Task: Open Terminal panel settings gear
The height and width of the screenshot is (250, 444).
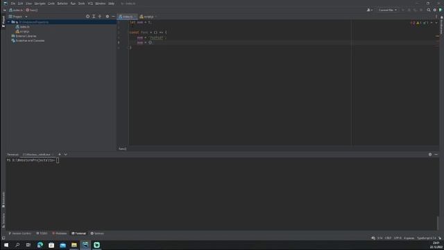Action: click(x=430, y=154)
